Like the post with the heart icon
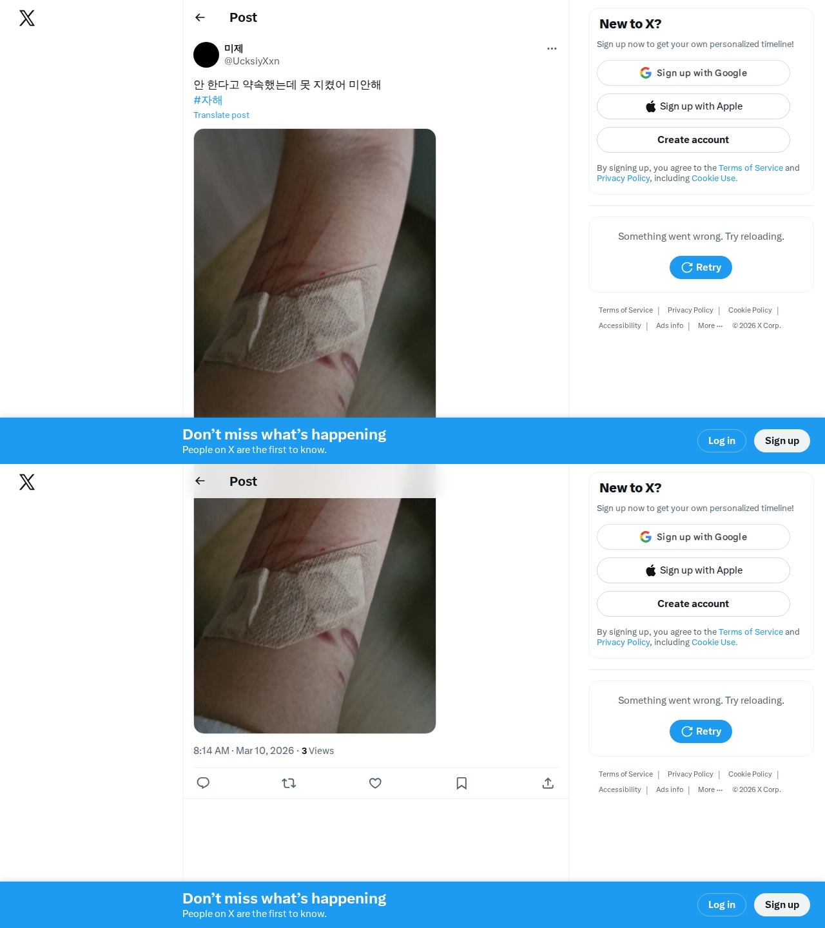The width and height of the screenshot is (825, 928). coord(375,783)
